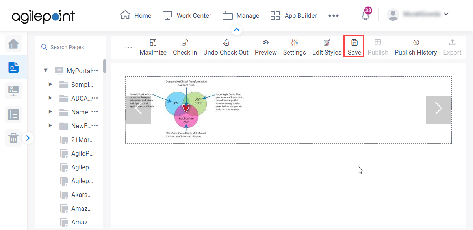This screenshot has width=473, height=230.
Task: Expand the ADCA... folder
Action: (x=50, y=98)
